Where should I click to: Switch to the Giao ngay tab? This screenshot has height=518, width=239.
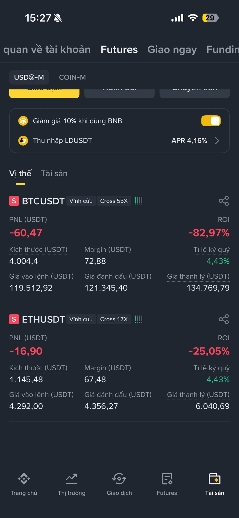pos(172,50)
